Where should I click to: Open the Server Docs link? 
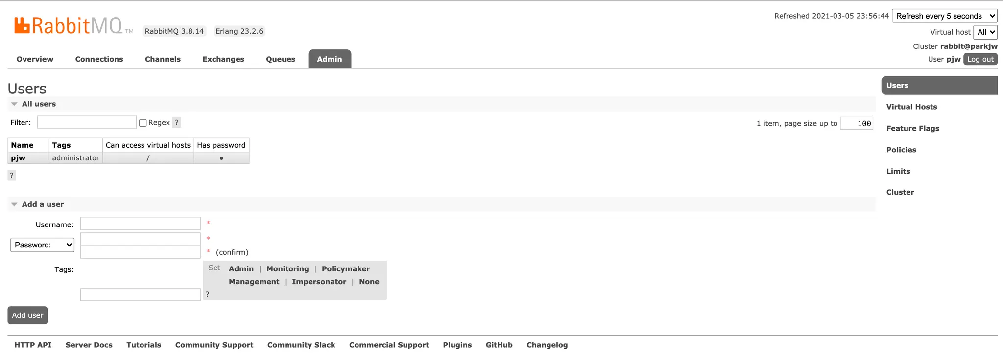(x=89, y=345)
